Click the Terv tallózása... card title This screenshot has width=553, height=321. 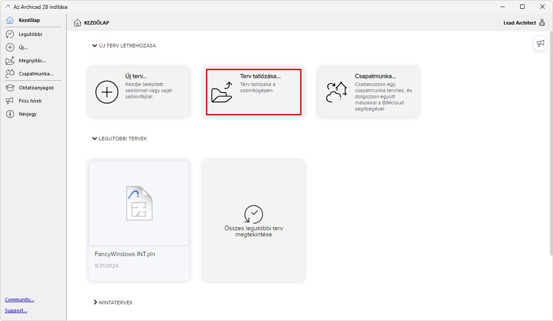click(260, 76)
